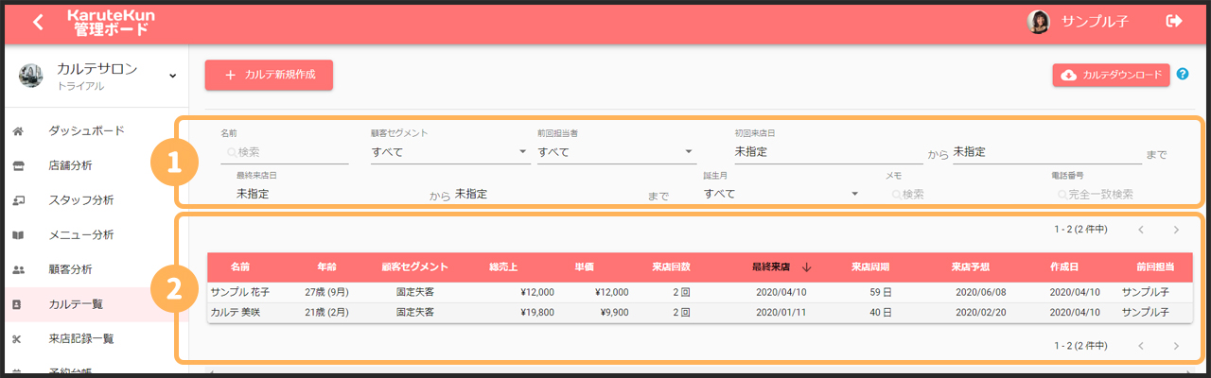Sort table by 前回担当 column
Screen dimensions: 1211x378
point(1154,266)
